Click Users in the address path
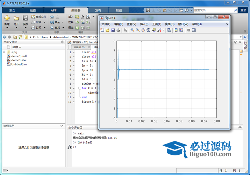250x175 pixels. coord(44,37)
